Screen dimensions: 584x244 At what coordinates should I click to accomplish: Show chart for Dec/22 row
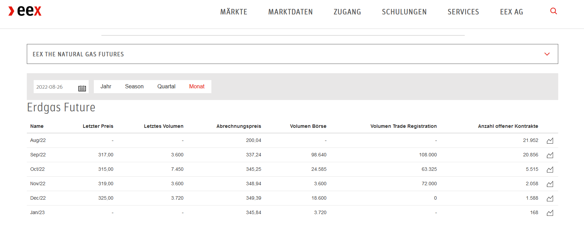point(550,198)
